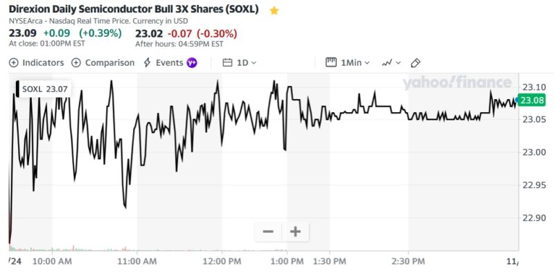This screenshot has width=554, height=277.
Task: Open the Indicators menu
Action: click(x=42, y=62)
